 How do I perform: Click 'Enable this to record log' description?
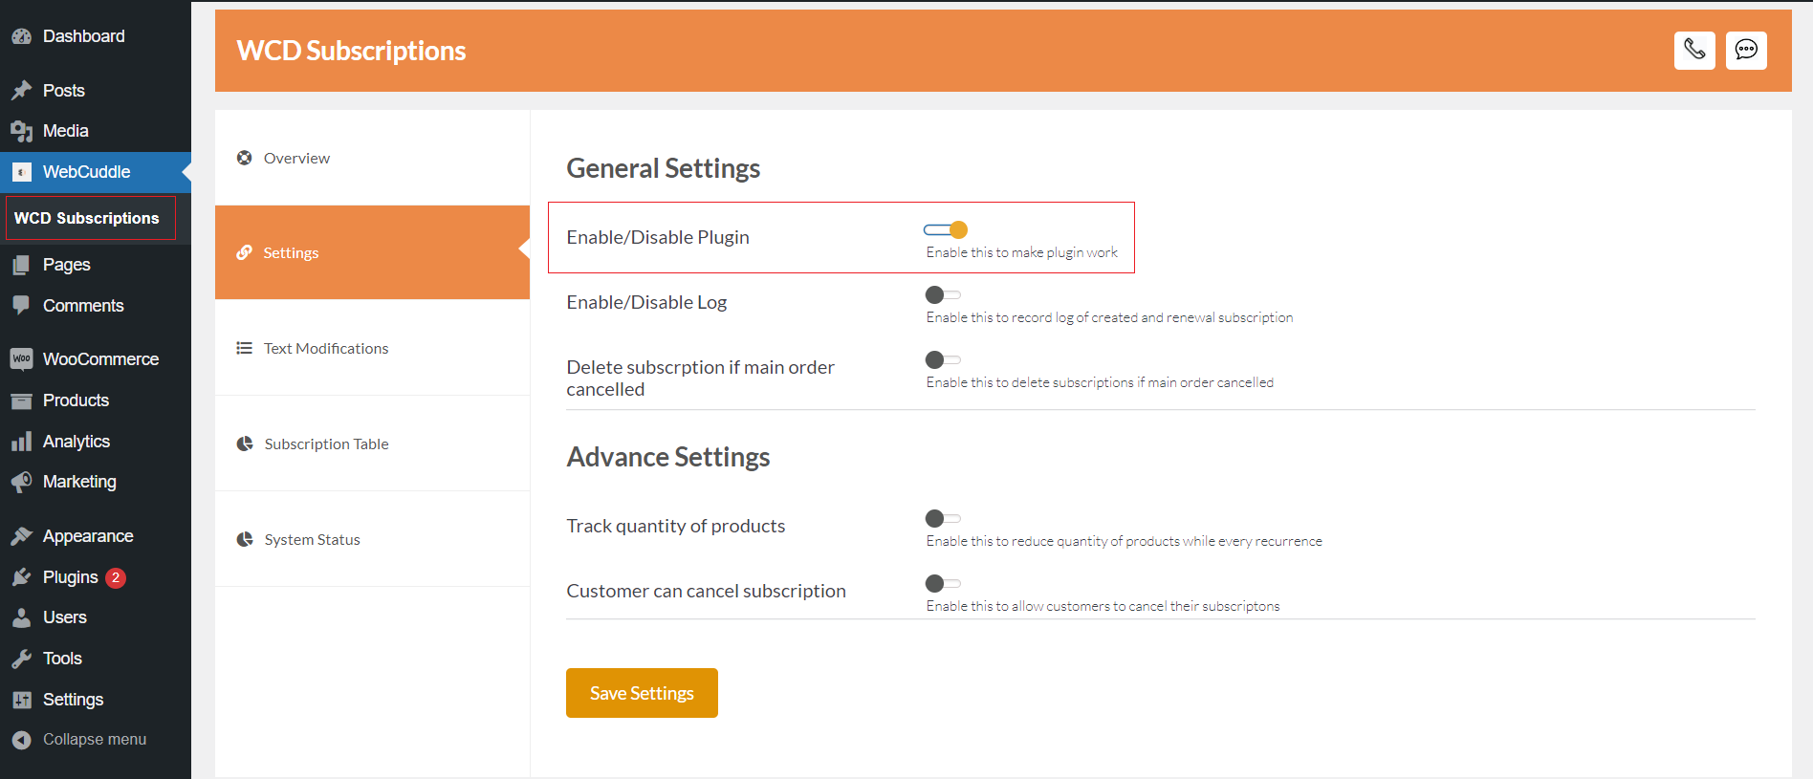(1109, 317)
